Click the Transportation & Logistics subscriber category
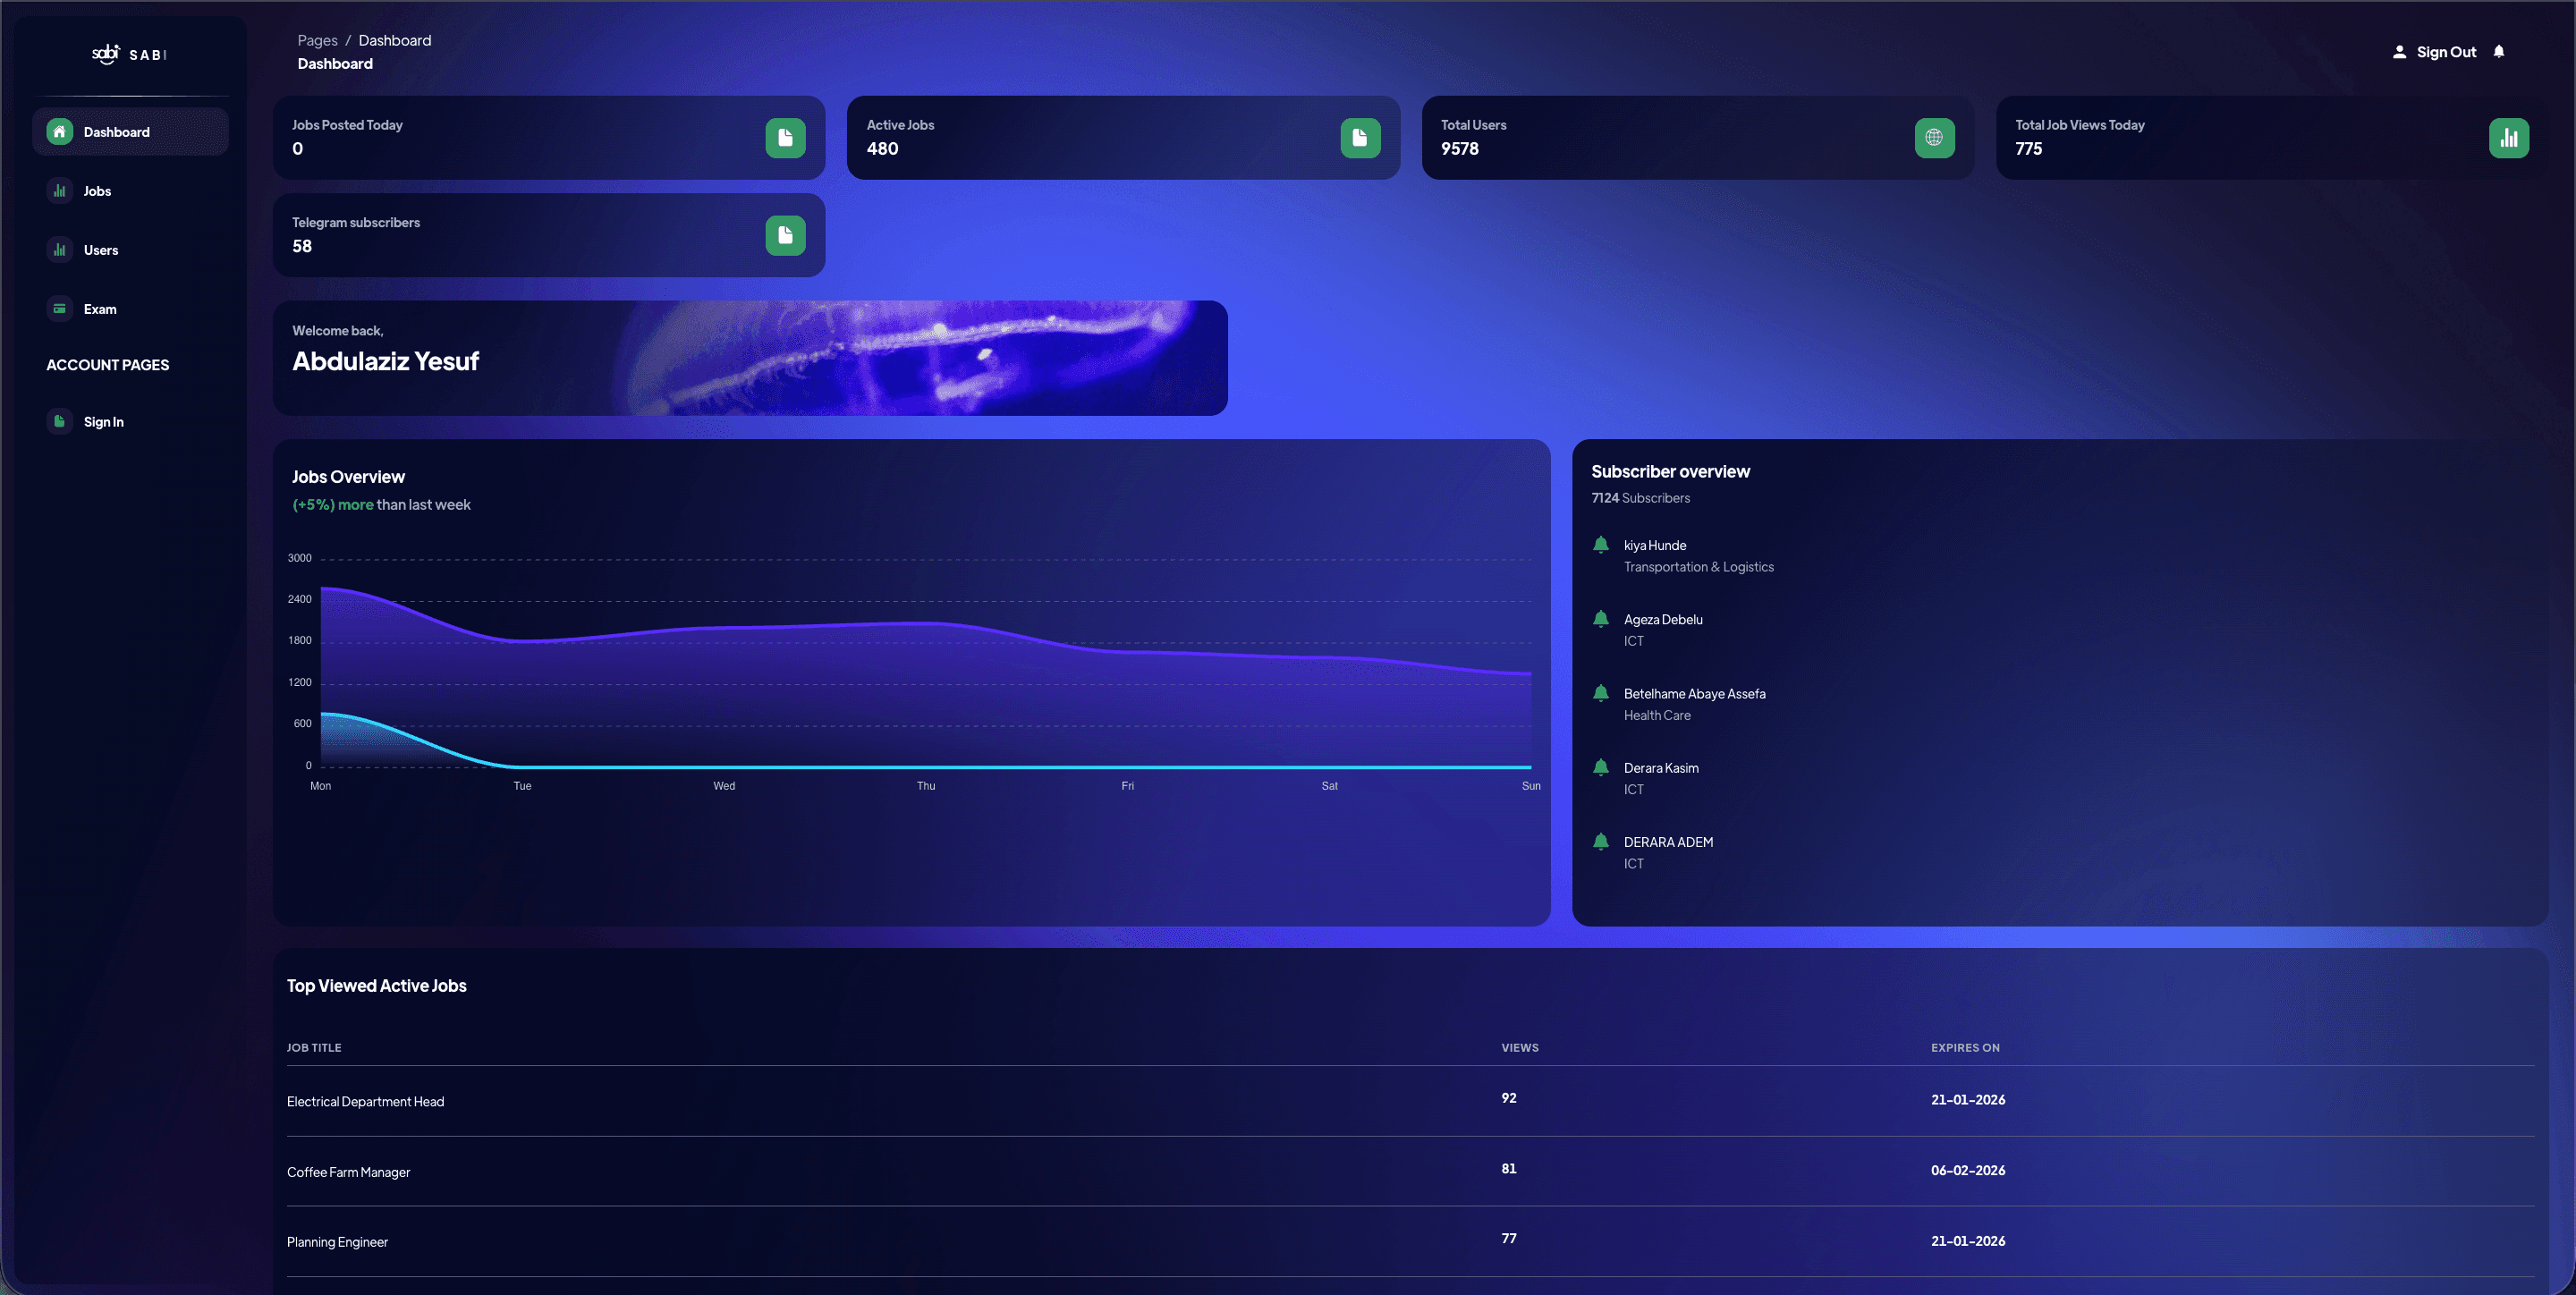The width and height of the screenshot is (2576, 1295). point(1698,567)
